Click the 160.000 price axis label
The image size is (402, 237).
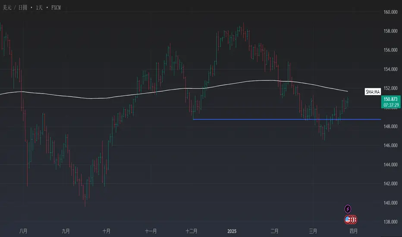[x=390, y=12]
